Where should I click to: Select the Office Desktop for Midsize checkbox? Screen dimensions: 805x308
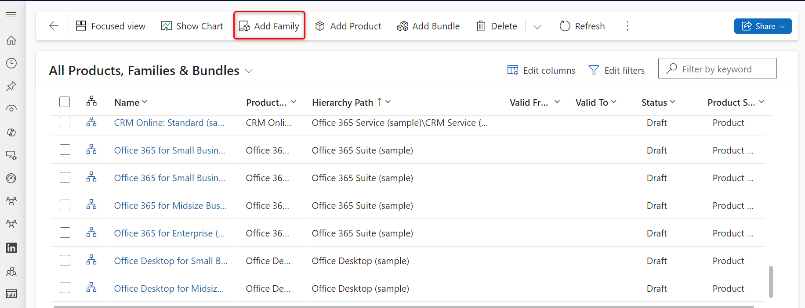coord(65,288)
